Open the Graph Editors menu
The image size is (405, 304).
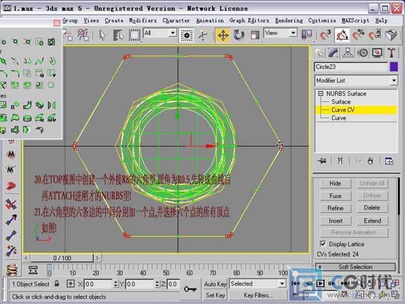click(249, 20)
